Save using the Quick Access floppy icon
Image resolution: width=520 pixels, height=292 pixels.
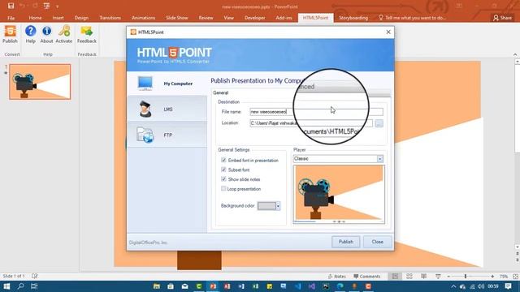tap(11, 6)
